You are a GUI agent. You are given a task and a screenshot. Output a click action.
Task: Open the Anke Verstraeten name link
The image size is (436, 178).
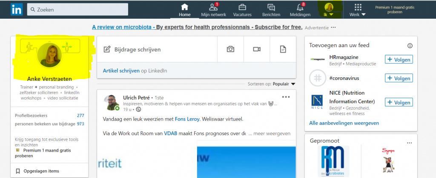(x=49, y=79)
